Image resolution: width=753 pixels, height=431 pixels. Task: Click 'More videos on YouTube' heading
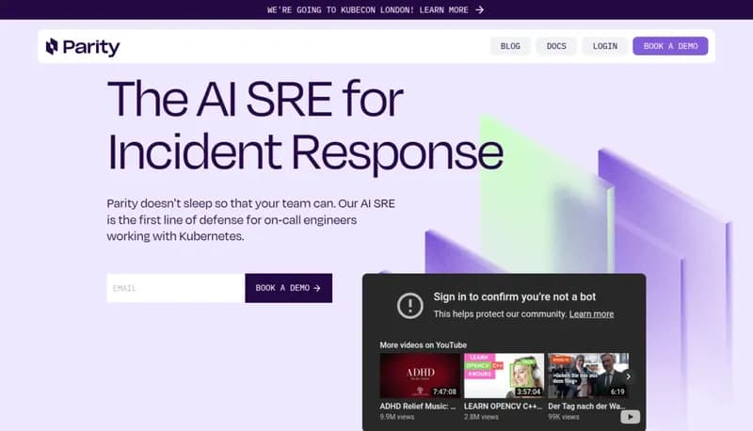(423, 345)
